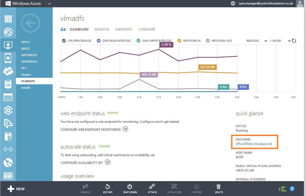Image resolution: width=306 pixels, height=196 pixels.
Task: Select Virtual Machines monitor icon in sidebar
Action: click(8, 45)
